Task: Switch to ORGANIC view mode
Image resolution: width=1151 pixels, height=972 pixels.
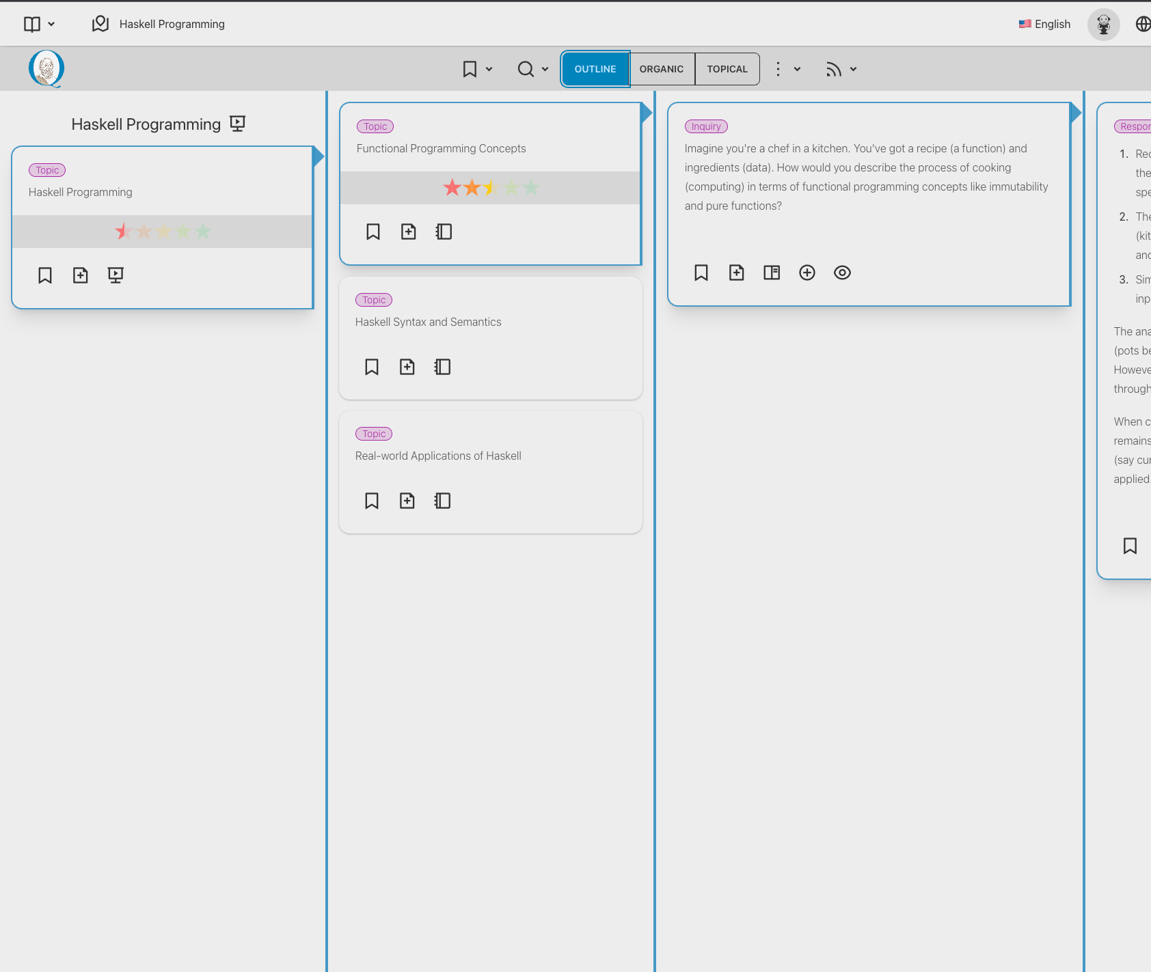Action: 661,69
